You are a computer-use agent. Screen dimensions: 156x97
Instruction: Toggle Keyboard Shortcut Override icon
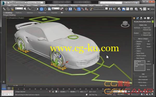pyautogui.click(x=70, y=9)
